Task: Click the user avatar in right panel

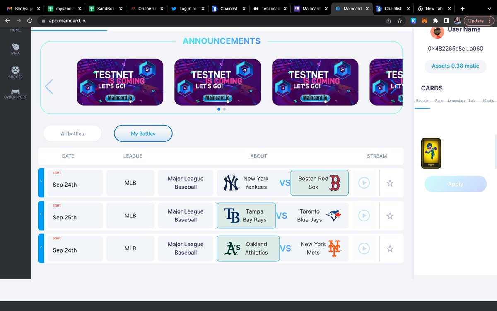Action: point(437,32)
